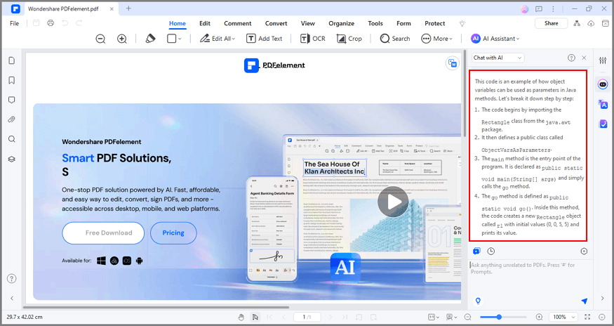Open the AI Assistant dropdown
614x326 pixels.
(x=495, y=39)
